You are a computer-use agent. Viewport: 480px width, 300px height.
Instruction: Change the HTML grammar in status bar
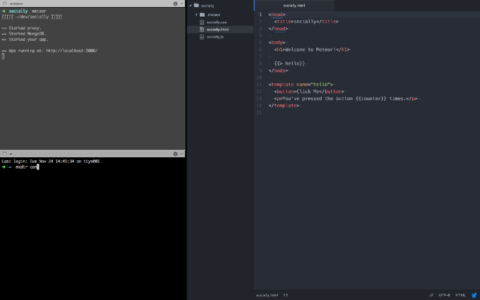coord(460,295)
